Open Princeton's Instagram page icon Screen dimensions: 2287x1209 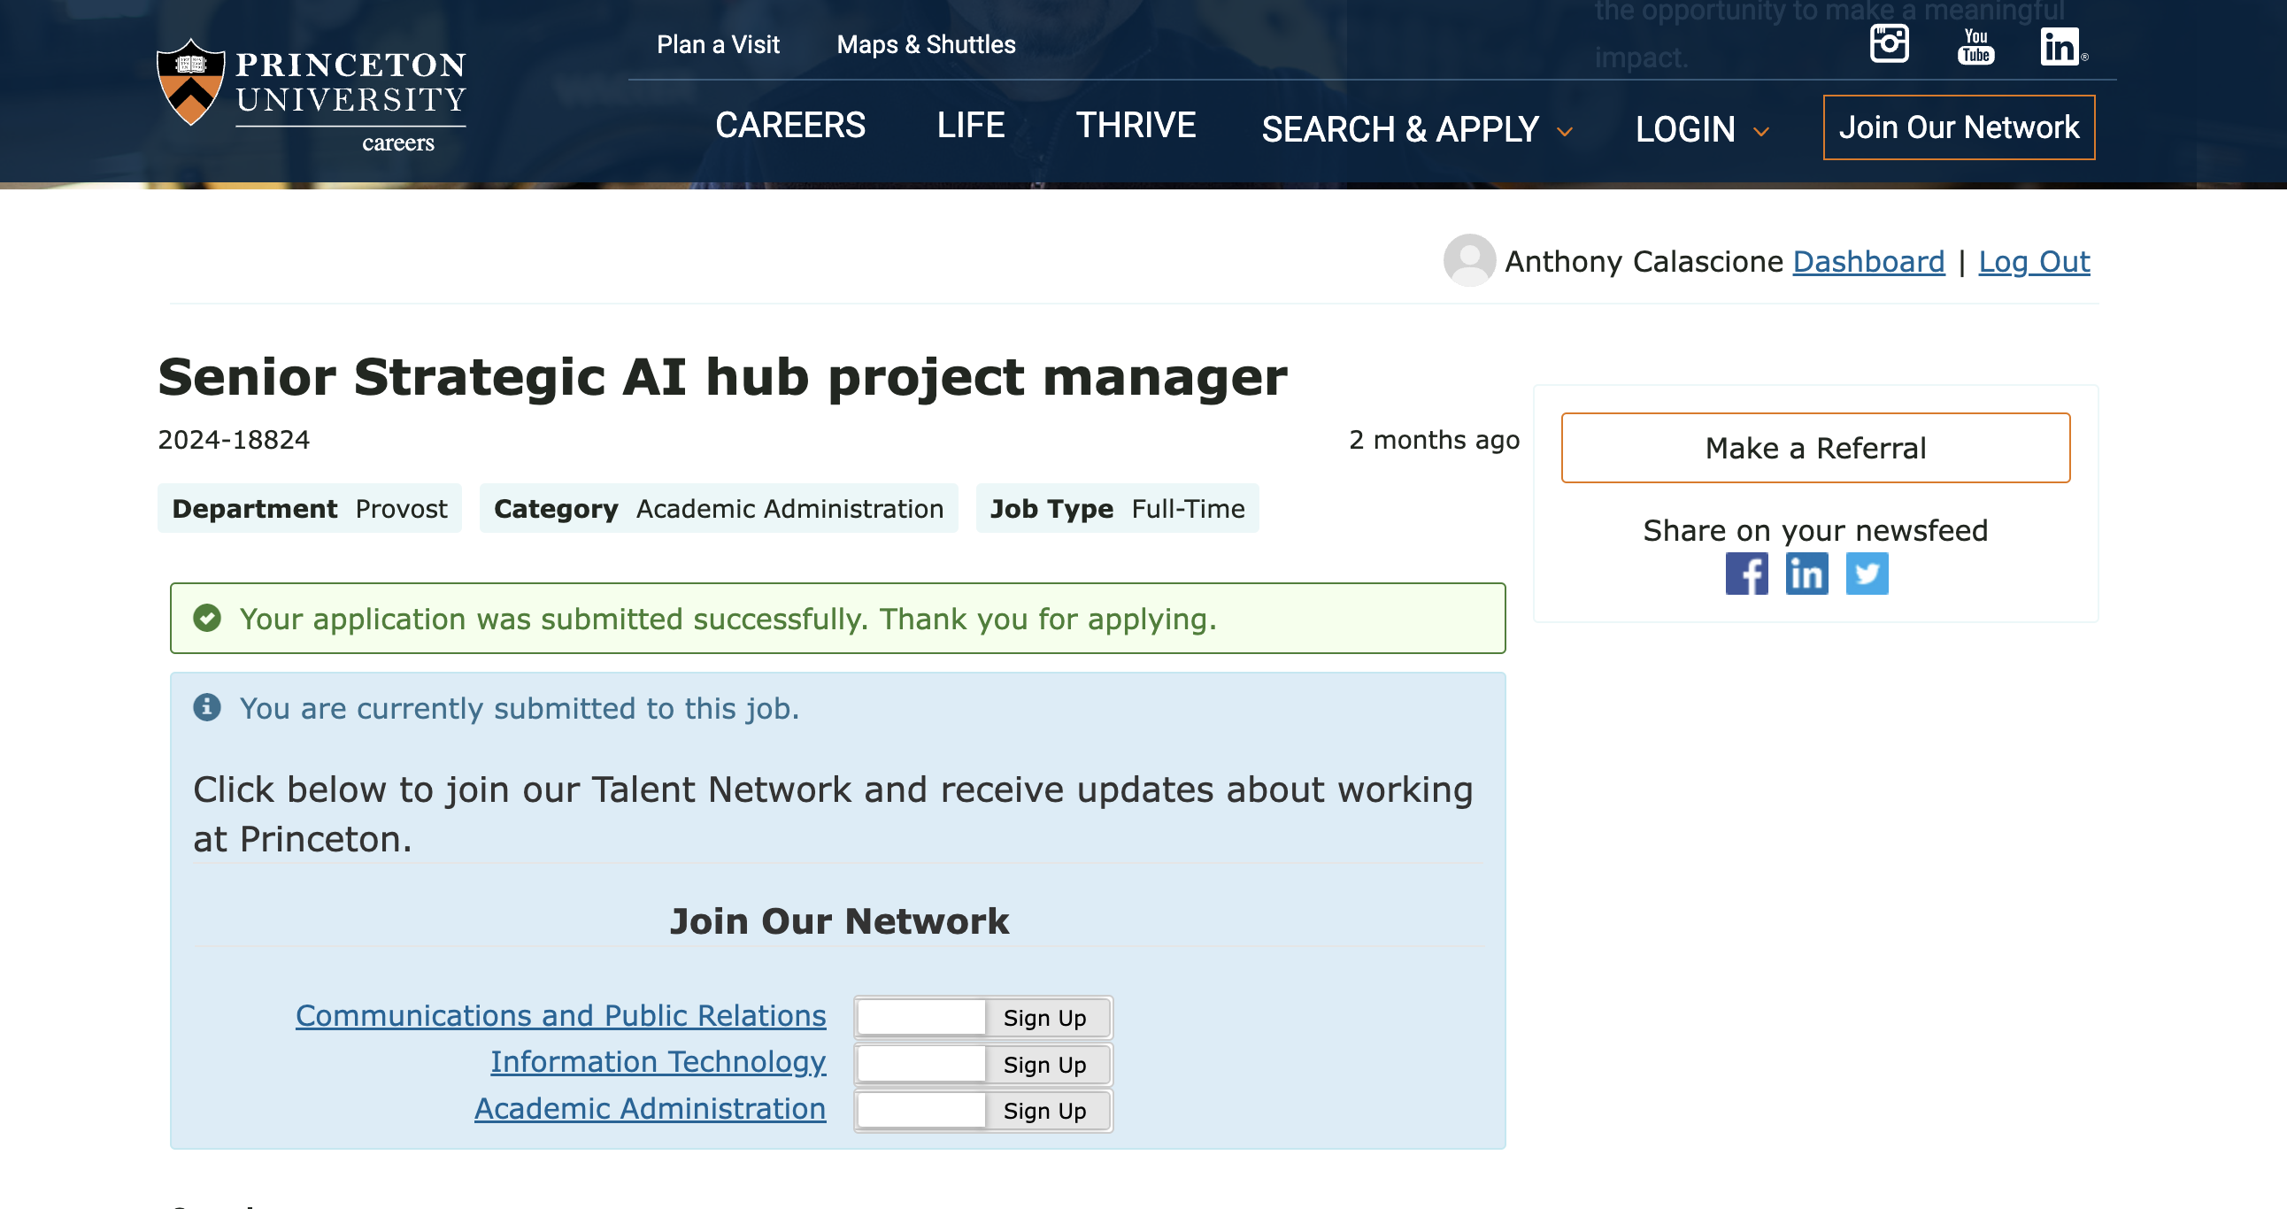(1889, 43)
